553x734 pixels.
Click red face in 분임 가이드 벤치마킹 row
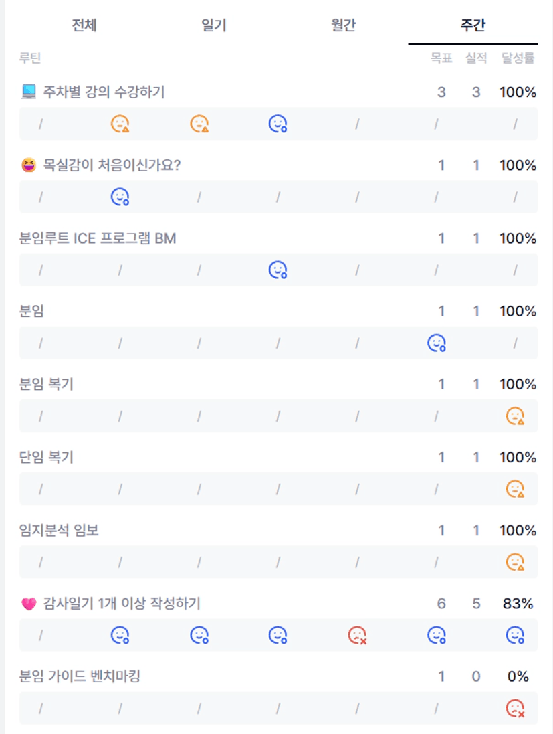click(515, 708)
